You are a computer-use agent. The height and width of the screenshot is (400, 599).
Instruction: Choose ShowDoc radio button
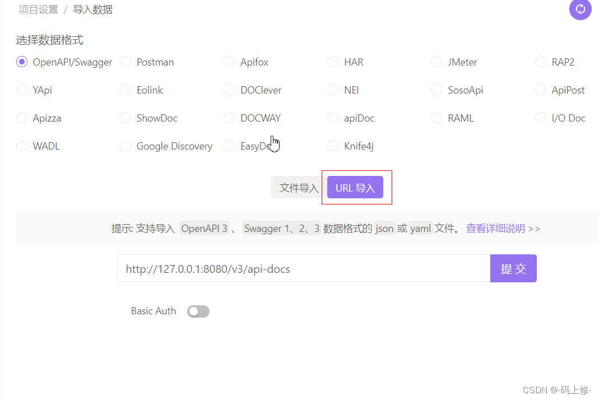[x=126, y=118]
